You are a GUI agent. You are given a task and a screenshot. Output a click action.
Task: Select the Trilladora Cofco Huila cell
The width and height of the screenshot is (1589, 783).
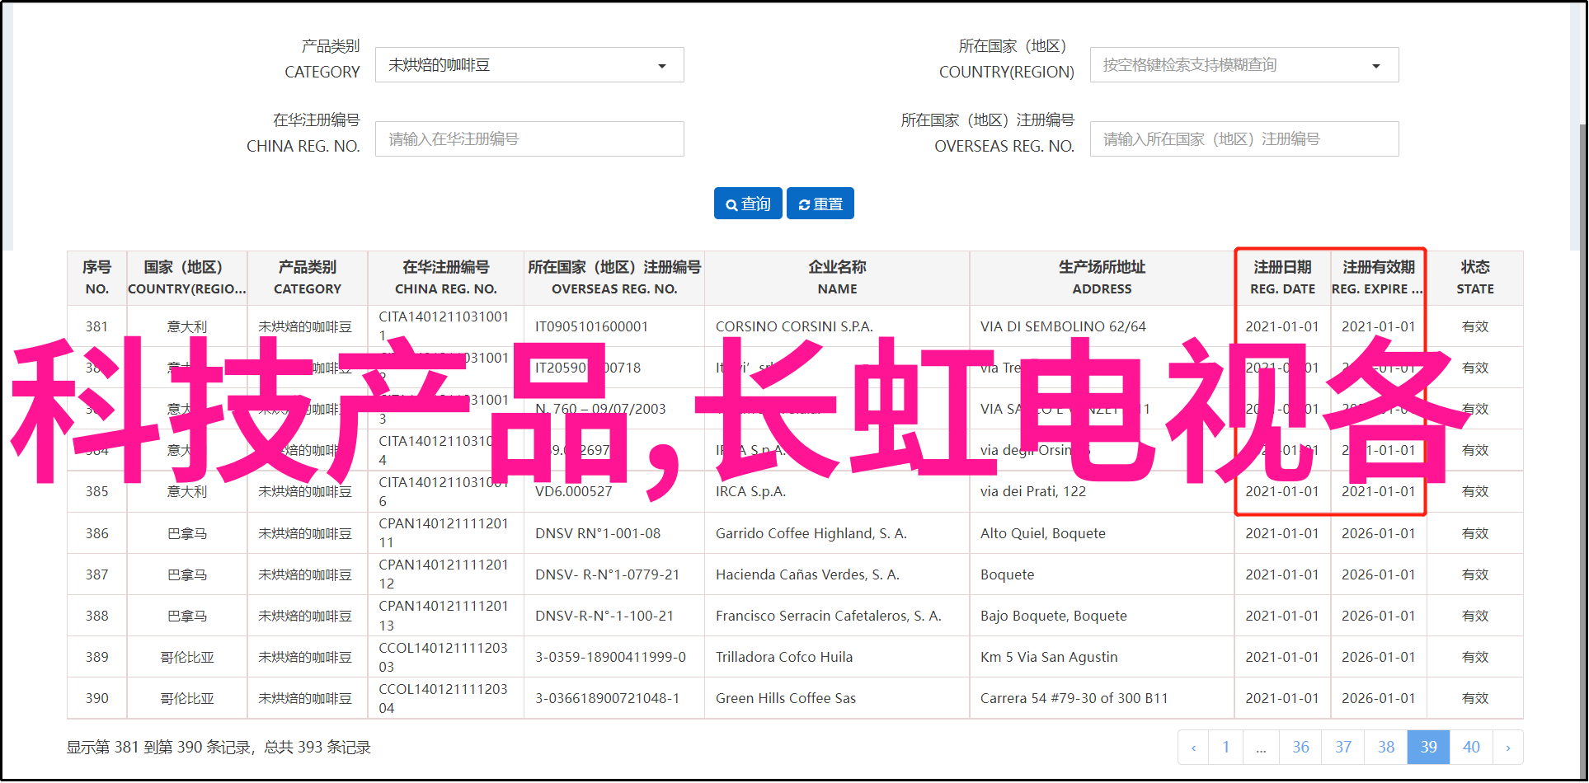pos(838,657)
